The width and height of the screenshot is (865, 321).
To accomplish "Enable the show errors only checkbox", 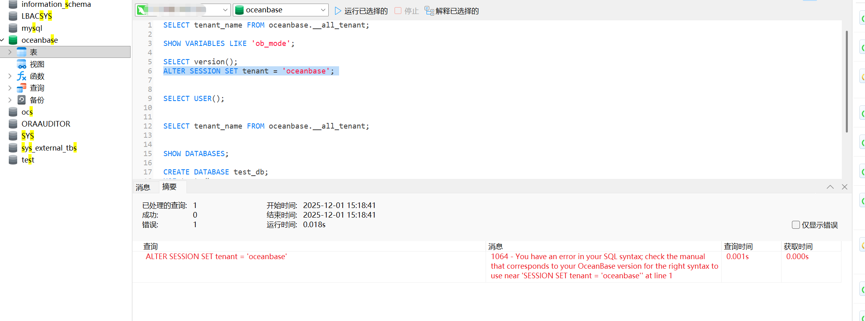I will pos(796,225).
